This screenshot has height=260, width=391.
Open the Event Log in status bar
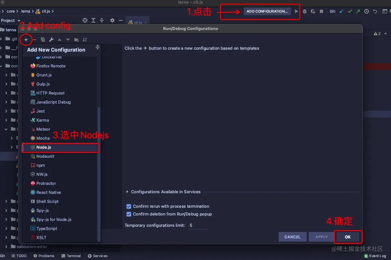click(375, 256)
